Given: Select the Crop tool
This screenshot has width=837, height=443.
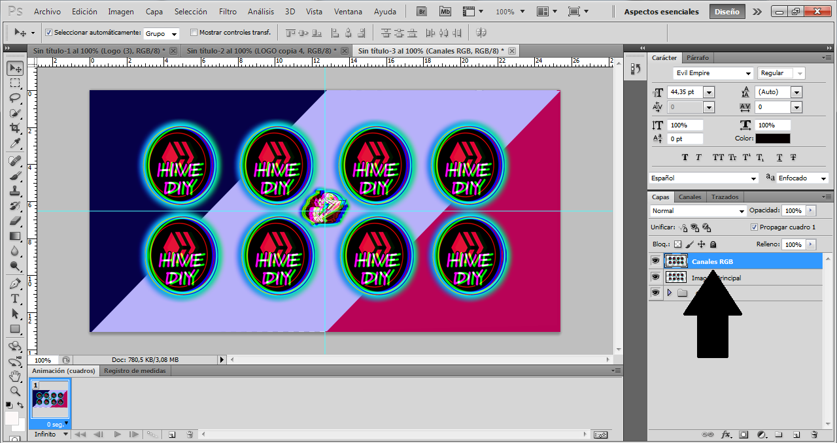Looking at the screenshot, I should click(15, 128).
